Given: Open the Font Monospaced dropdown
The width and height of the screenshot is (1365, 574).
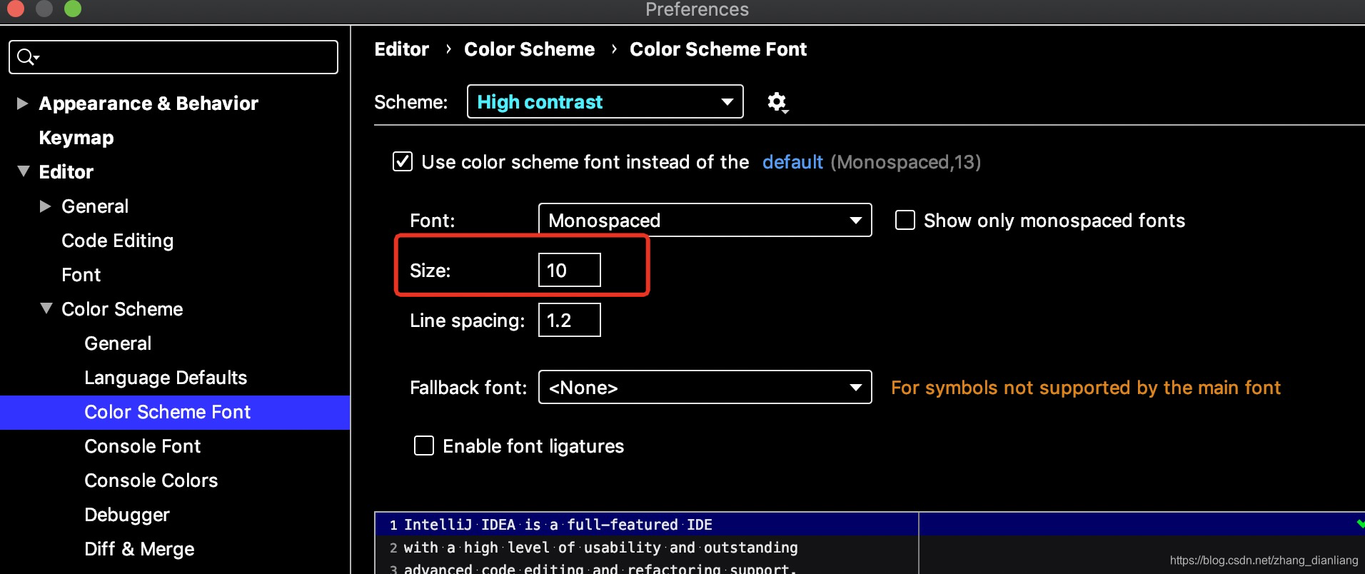Looking at the screenshot, I should tap(705, 220).
